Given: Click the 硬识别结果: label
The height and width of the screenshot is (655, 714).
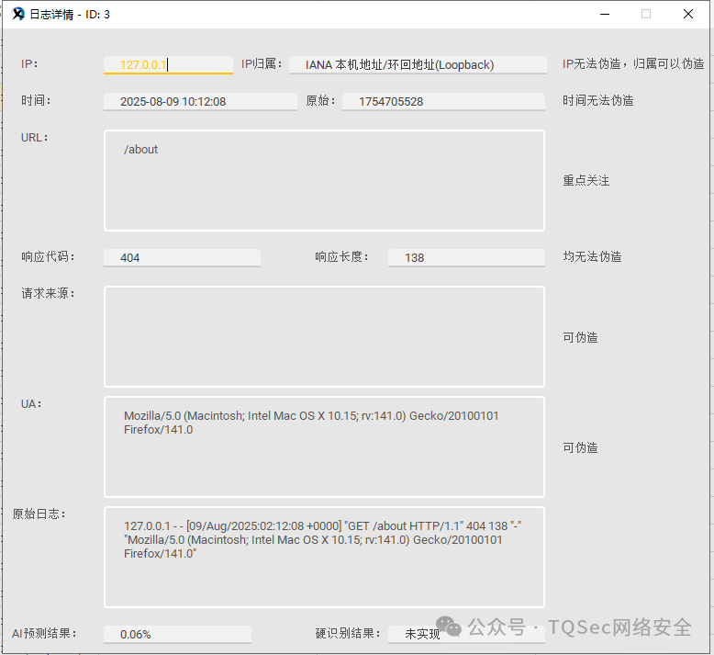Looking at the screenshot, I should (348, 633).
